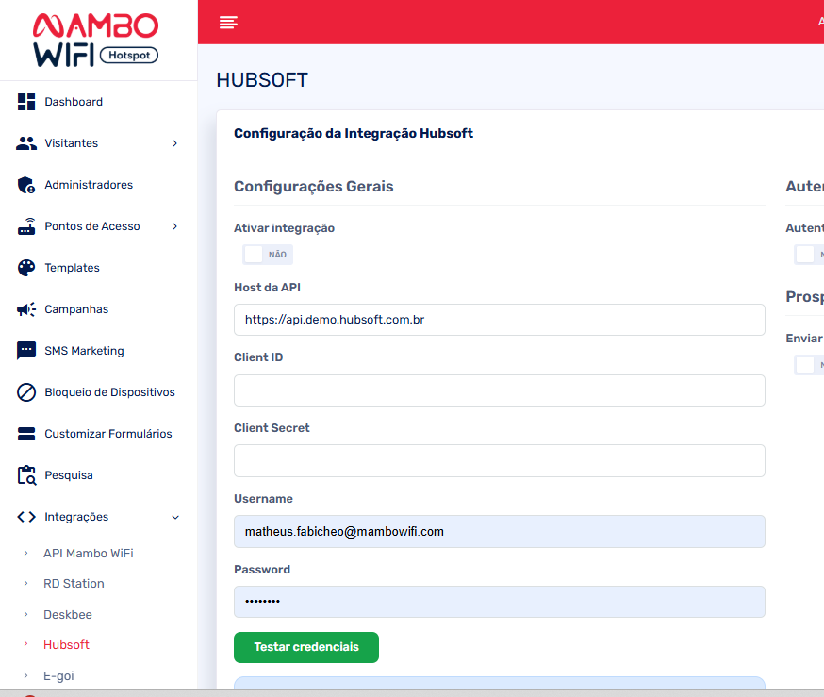The image size is (824, 697).
Task: Click the Administradores shield icon
Action: pos(26,185)
